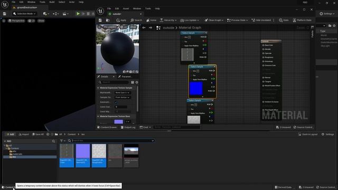Open the Hierarchy dropdown
This screenshot has height=190, width=338.
tap(168, 20)
